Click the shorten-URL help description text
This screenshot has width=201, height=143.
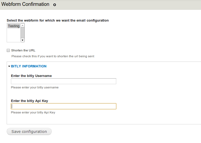(53, 56)
